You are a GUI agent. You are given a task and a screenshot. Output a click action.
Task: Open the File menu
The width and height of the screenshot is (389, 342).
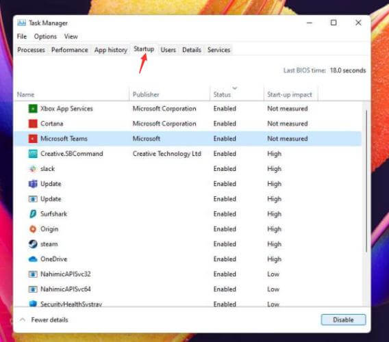tap(22, 36)
